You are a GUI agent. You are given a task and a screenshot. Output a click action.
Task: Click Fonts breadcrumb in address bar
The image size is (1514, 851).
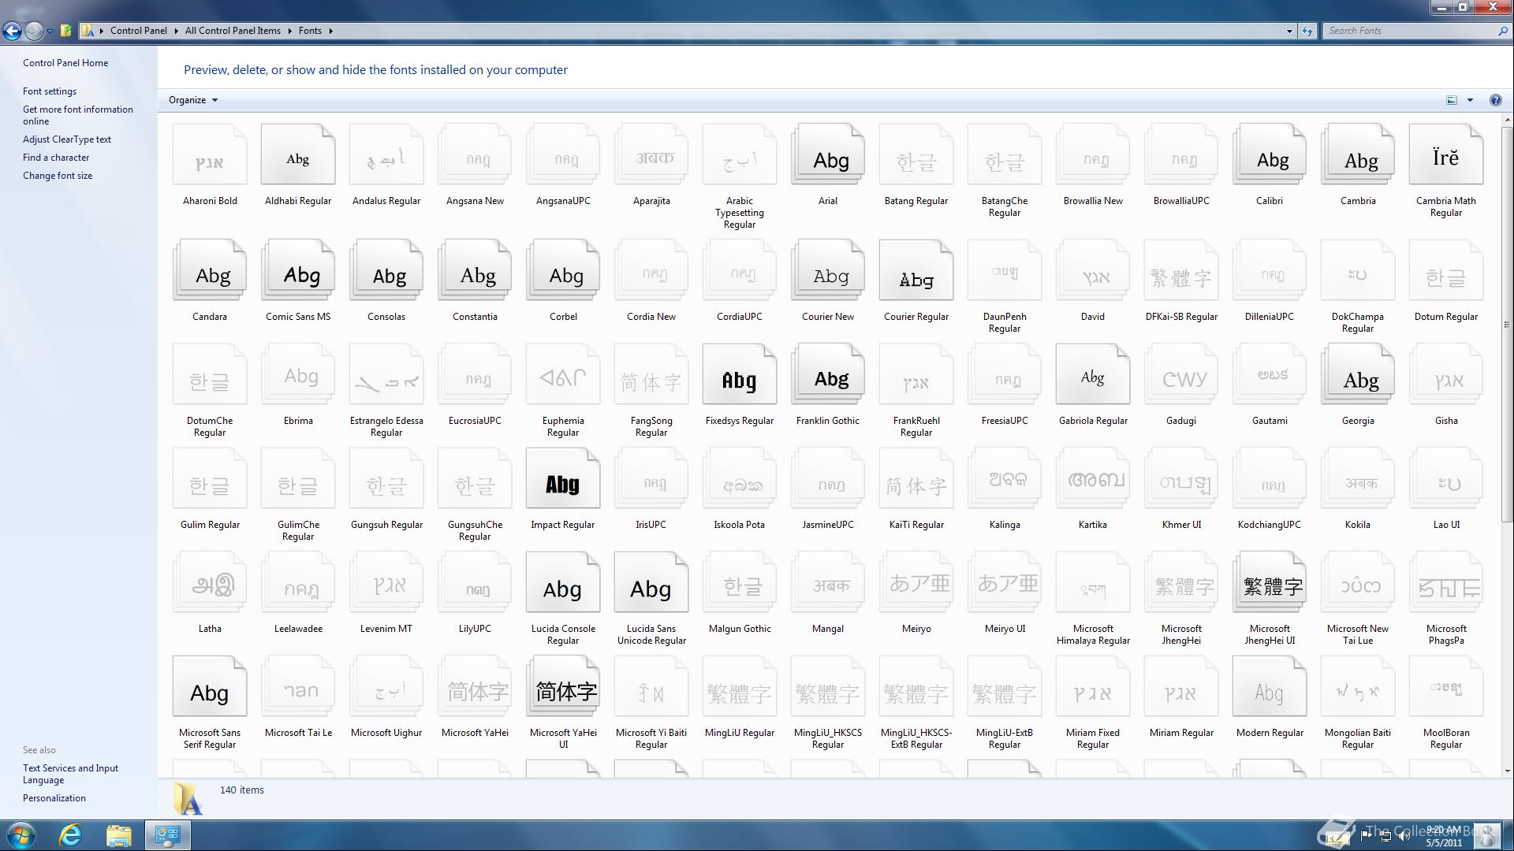(x=310, y=31)
